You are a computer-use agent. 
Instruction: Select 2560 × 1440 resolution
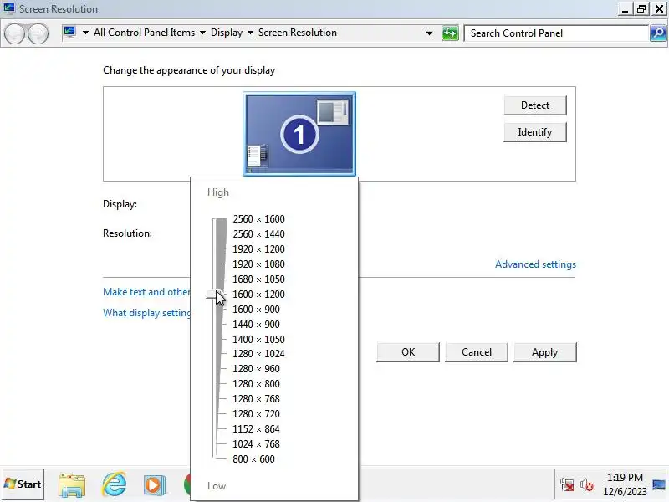(258, 234)
